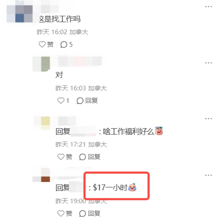
Task: Click the mentioned username in "啥工作福利好么" reply
Action: tap(83, 131)
